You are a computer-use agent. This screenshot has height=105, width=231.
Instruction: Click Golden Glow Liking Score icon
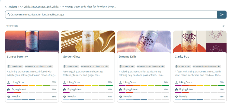[65, 82]
